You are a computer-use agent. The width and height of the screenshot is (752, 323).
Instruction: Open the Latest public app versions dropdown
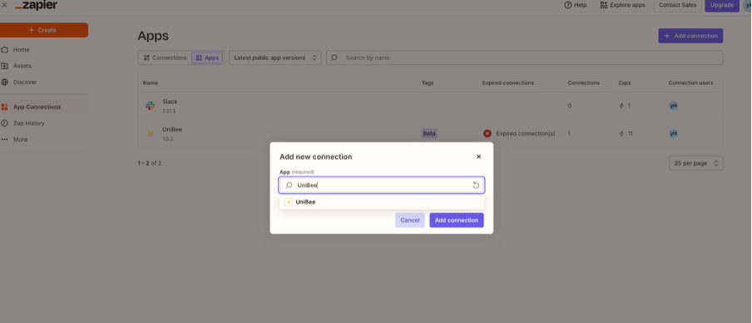pyautogui.click(x=275, y=57)
